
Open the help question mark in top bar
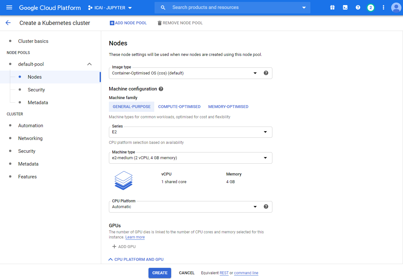358,8
